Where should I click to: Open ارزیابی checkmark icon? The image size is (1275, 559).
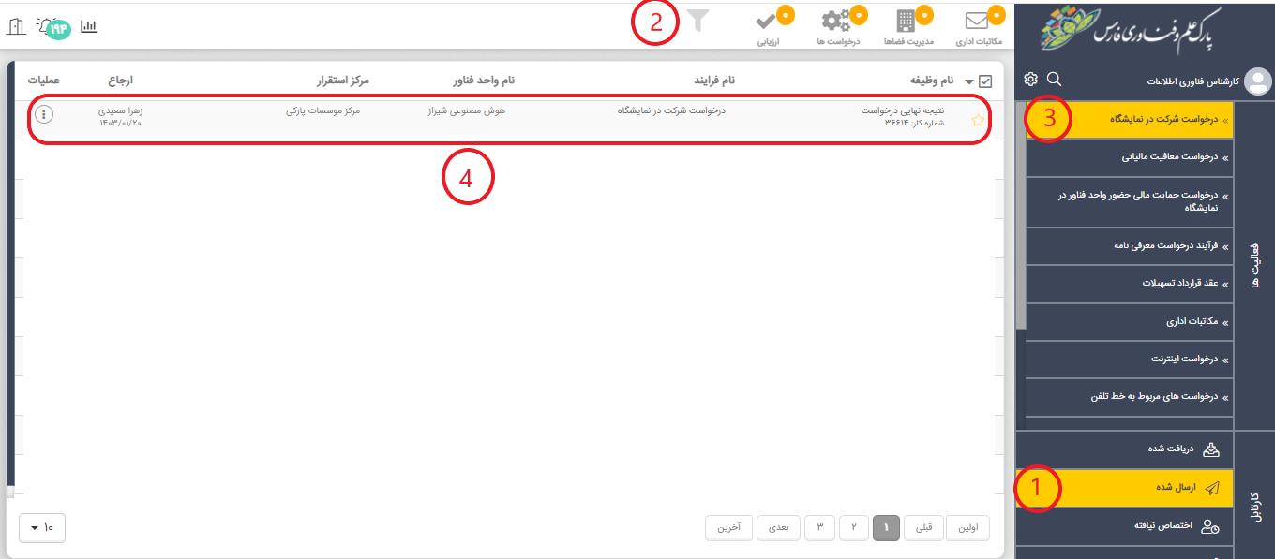click(769, 22)
